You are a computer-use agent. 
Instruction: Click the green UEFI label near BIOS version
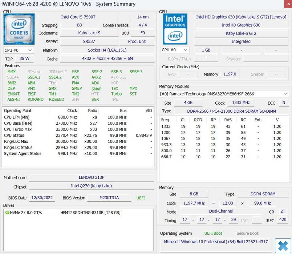coord(141,198)
